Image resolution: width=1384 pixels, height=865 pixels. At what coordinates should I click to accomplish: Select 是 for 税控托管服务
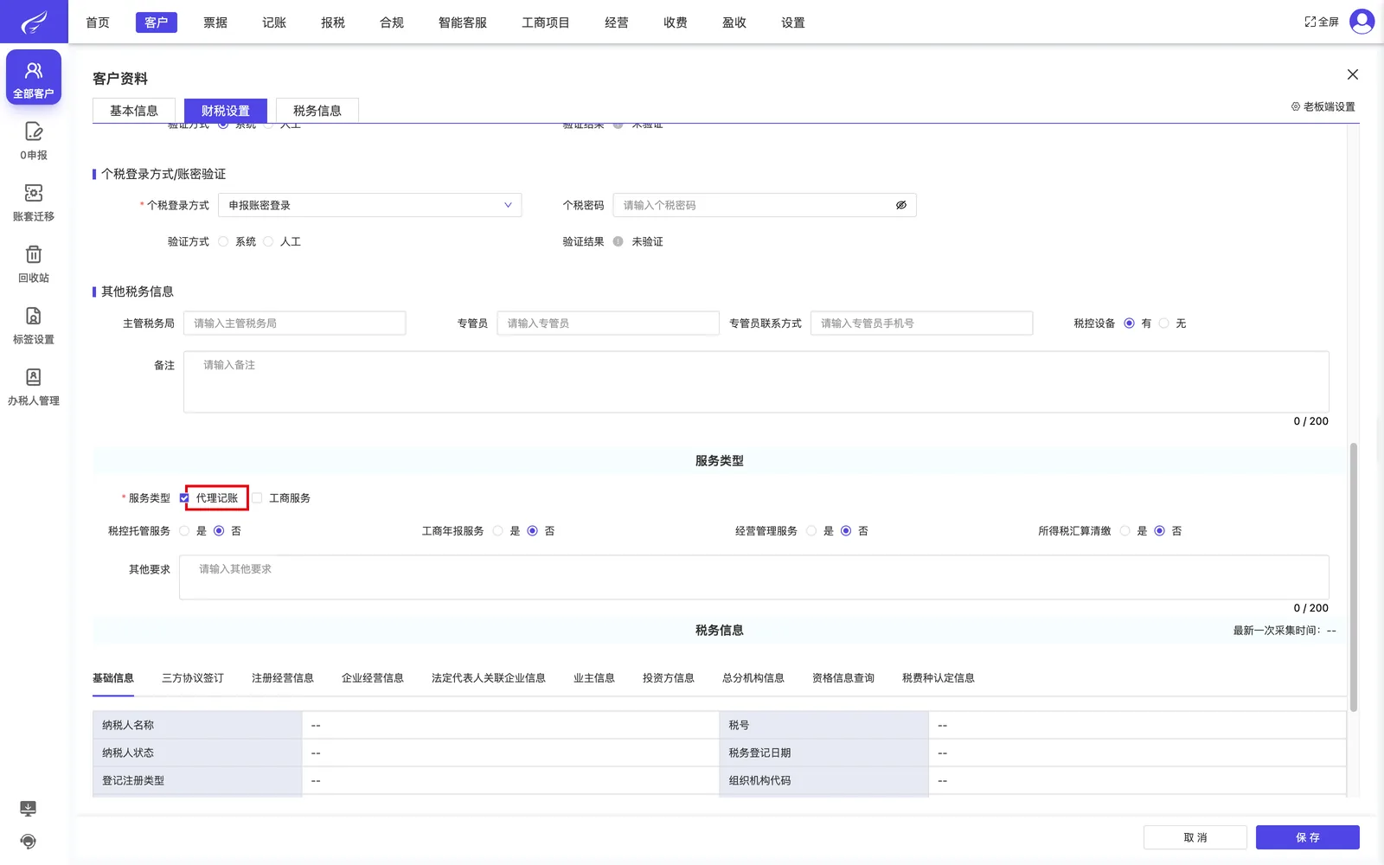184,531
